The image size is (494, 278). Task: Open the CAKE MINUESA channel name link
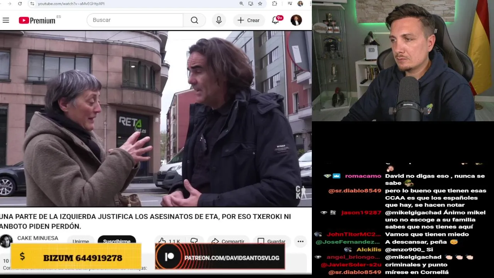pyautogui.click(x=38, y=238)
